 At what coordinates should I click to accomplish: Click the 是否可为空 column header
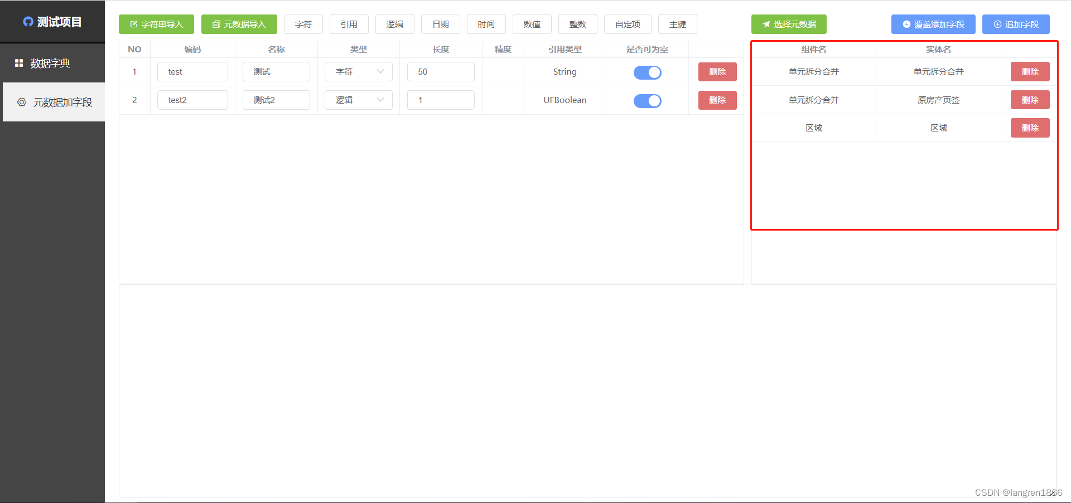[x=647, y=49]
